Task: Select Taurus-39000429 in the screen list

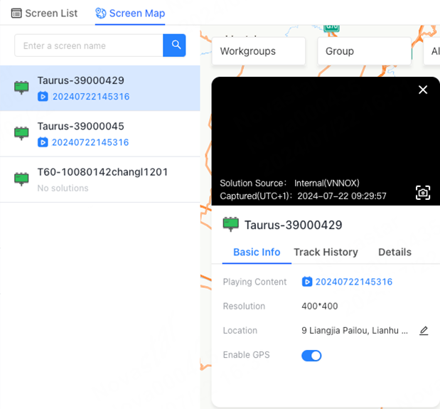Action: (x=100, y=88)
